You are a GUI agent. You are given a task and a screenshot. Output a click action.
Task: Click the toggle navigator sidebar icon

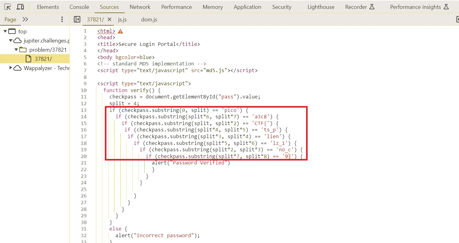pos(77,20)
